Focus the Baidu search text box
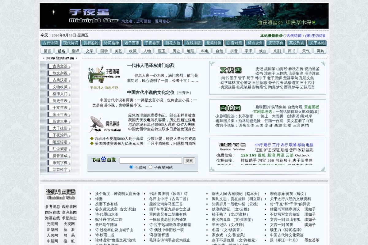The image size is (368, 245). coord(151,160)
